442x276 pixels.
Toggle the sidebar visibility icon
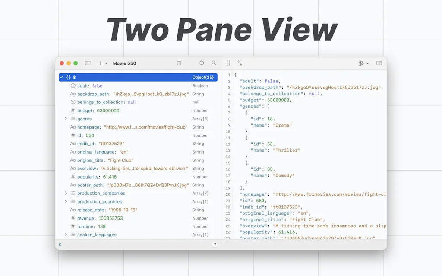[87, 63]
